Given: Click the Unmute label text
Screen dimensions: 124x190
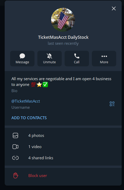Looking at the screenshot, I should 49,62.
